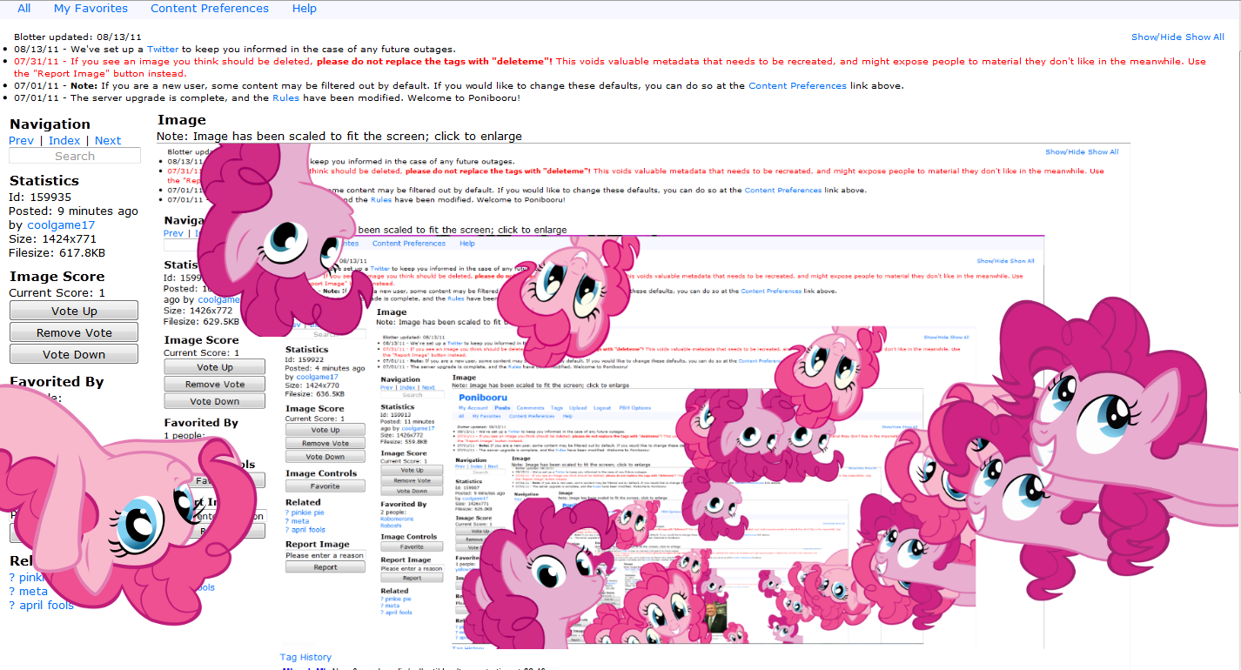This screenshot has height=670, width=1241.
Task: Click the large Remove Vote button in the main sidebar
Action: (x=74, y=332)
